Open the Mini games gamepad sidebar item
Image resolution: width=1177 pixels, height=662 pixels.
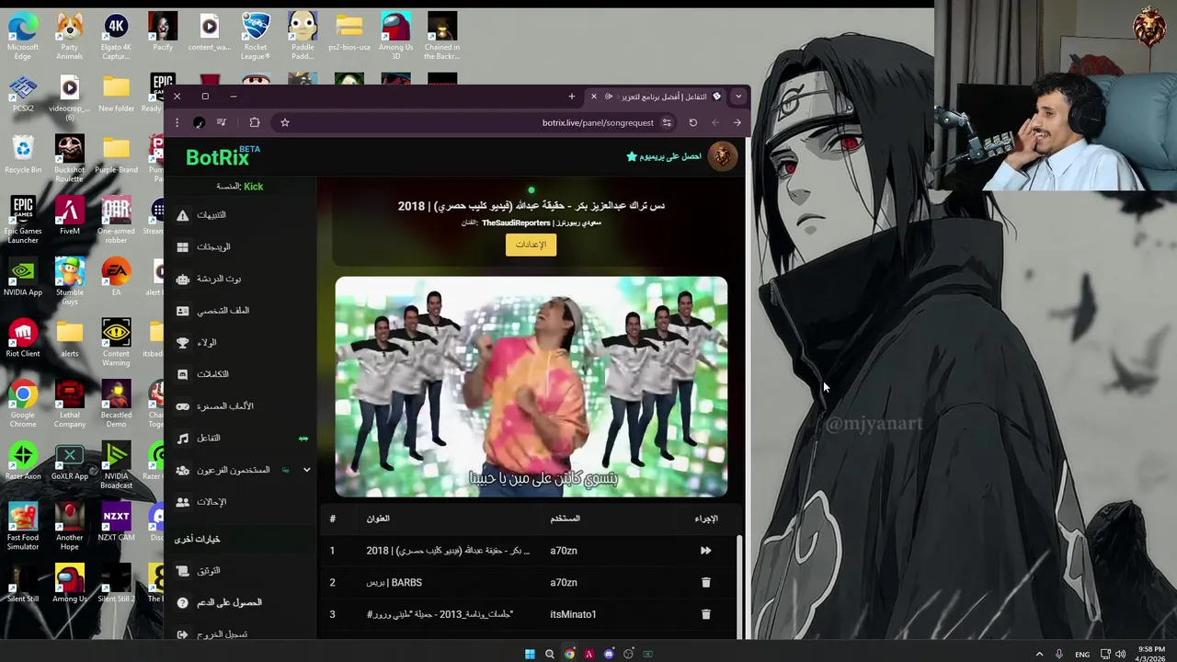pyautogui.click(x=241, y=406)
